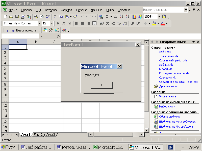Decrease indent icon
This screenshot has height=151, width=202.
(132, 23)
